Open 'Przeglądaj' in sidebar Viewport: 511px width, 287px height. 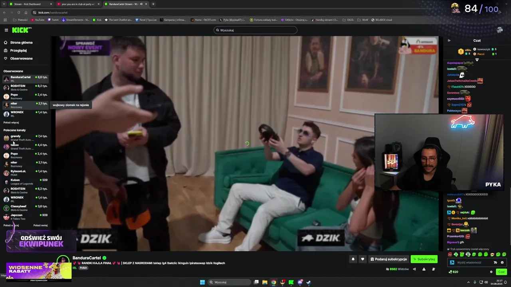pos(18,50)
